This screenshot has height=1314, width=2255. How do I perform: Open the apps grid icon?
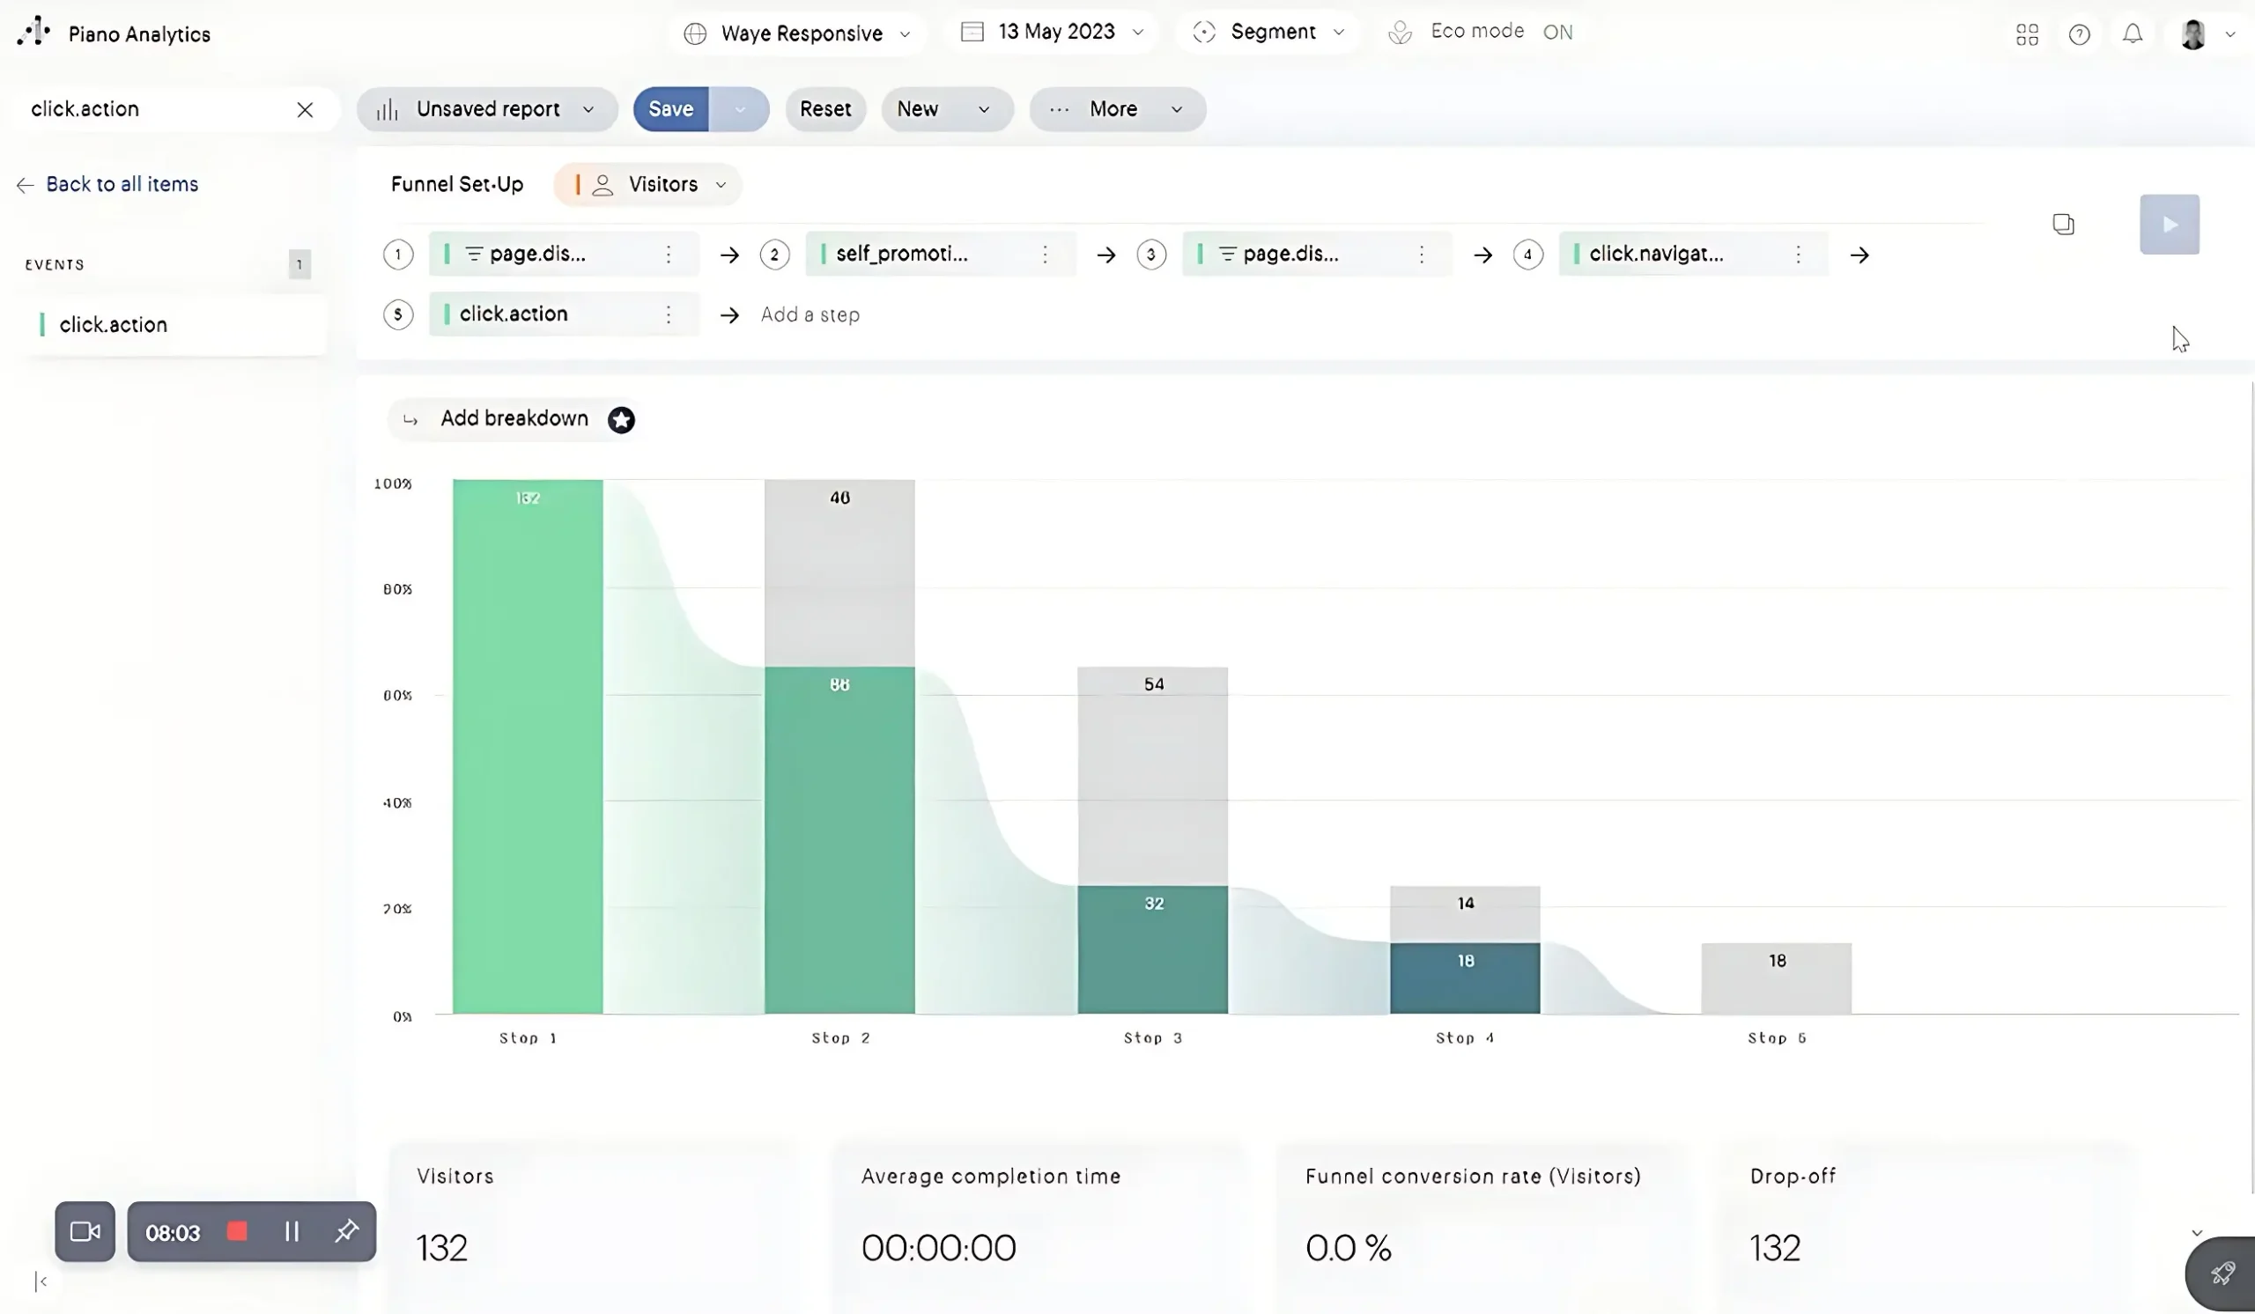tap(2027, 34)
